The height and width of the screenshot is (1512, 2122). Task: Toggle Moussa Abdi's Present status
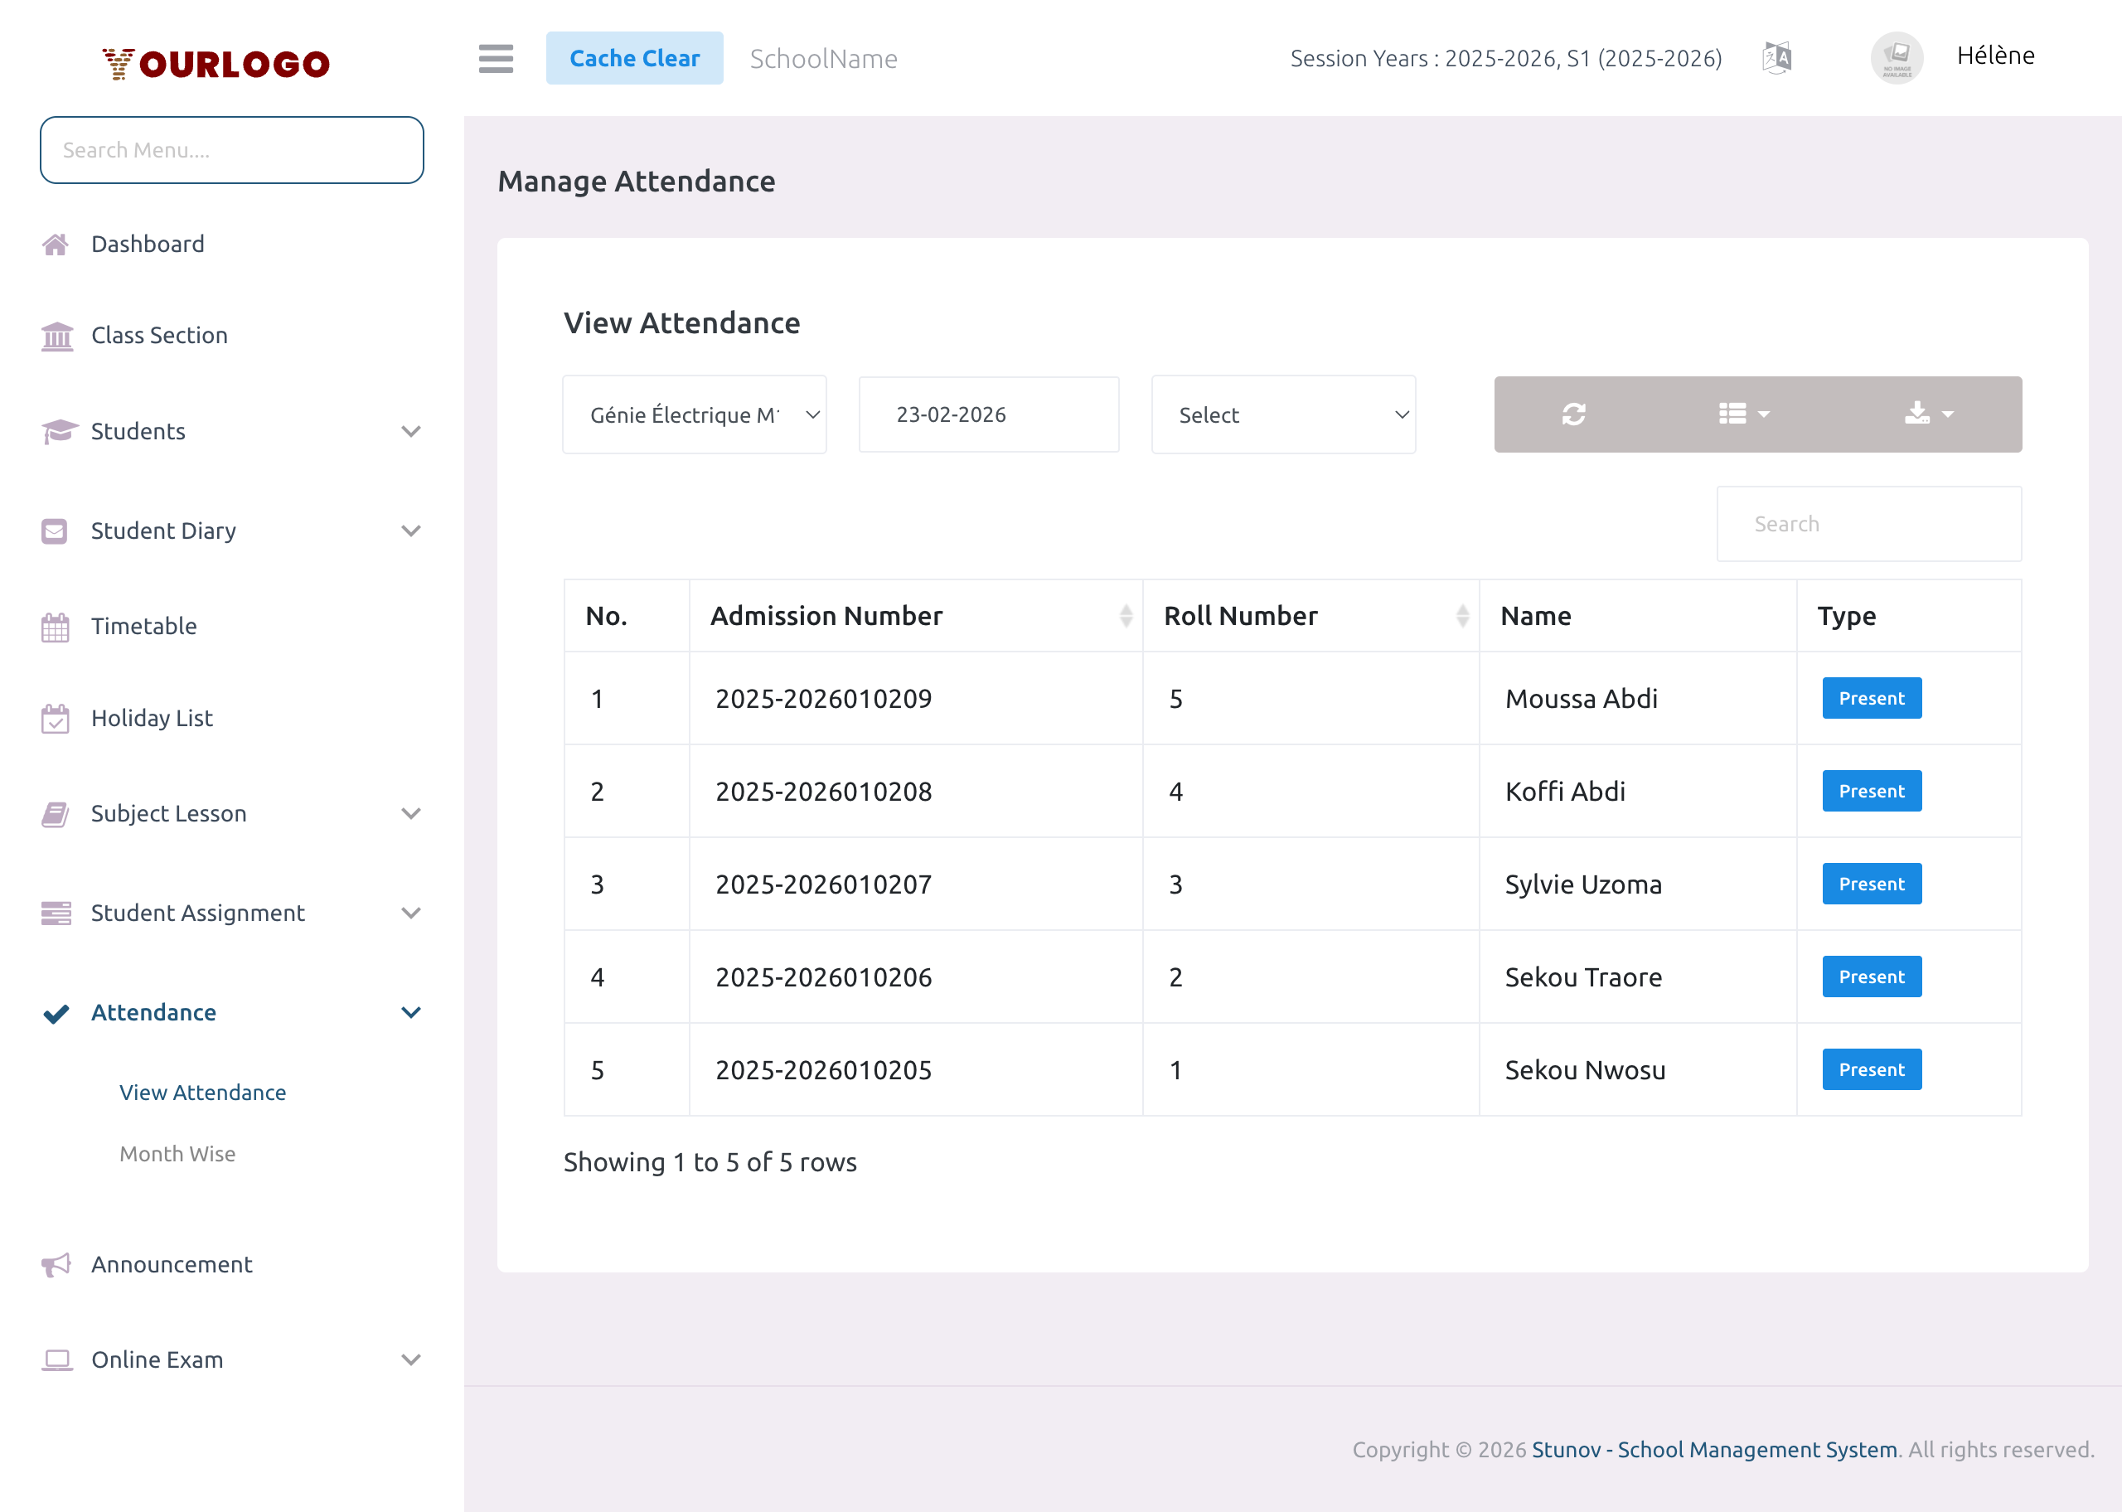1871,697
